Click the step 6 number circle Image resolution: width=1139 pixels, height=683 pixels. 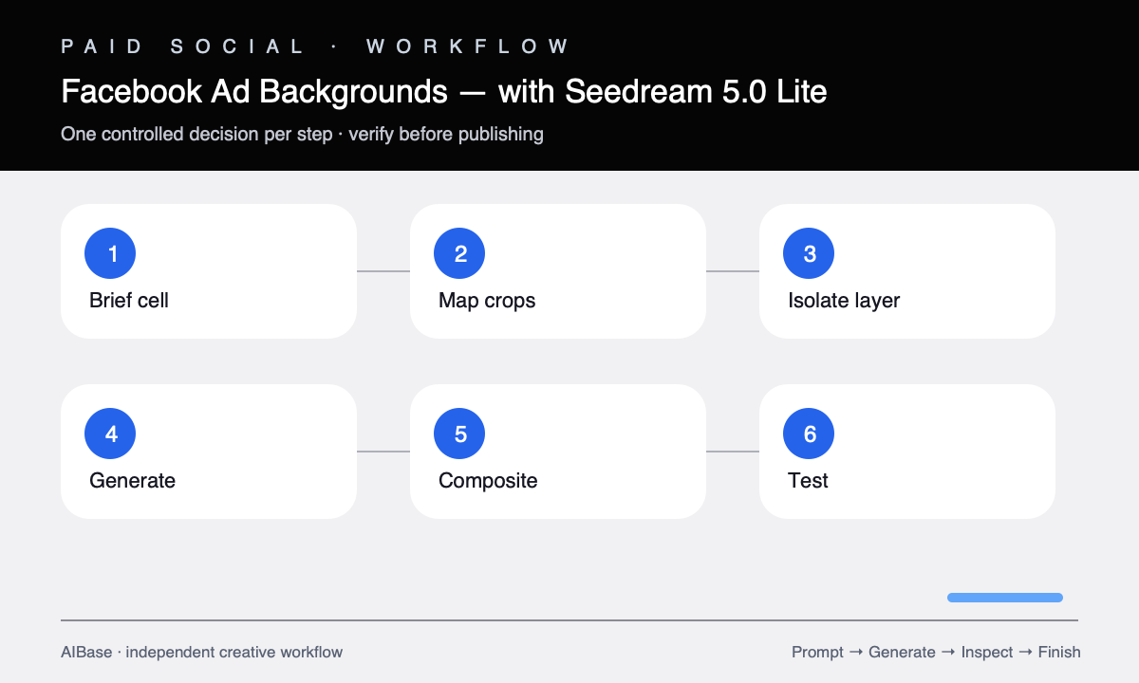(809, 434)
